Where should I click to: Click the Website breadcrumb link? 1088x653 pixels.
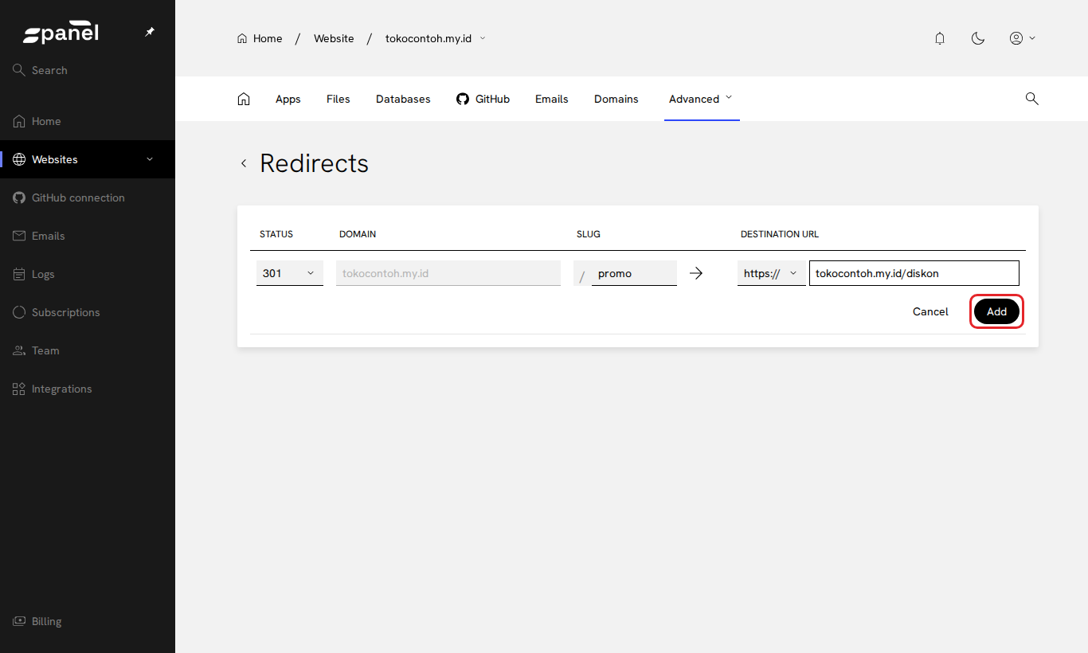pos(334,38)
